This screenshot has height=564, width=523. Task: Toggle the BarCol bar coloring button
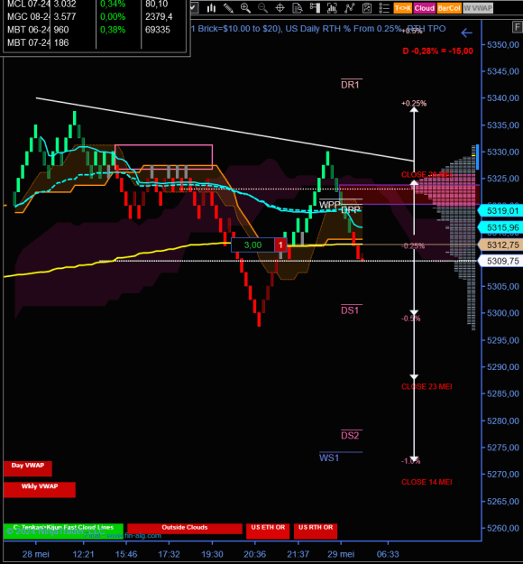point(449,8)
